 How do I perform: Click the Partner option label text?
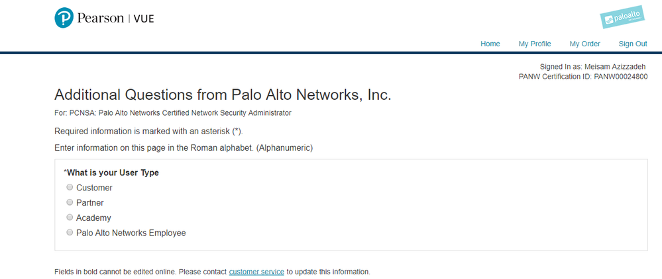coord(90,203)
